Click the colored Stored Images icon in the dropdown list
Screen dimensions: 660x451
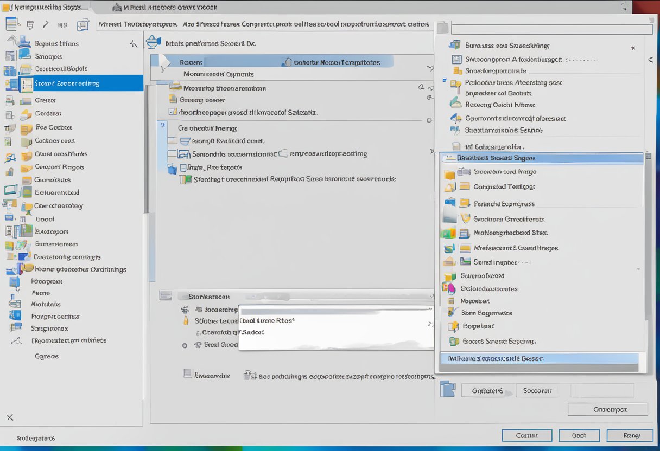click(466, 262)
